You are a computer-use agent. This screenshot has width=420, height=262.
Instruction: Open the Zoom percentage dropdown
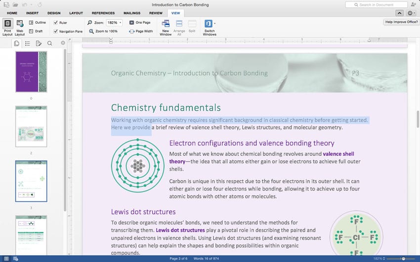click(121, 23)
